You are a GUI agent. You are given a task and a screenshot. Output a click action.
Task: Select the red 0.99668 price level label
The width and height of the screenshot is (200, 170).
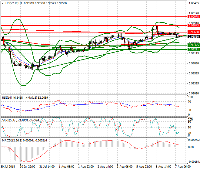194,32
